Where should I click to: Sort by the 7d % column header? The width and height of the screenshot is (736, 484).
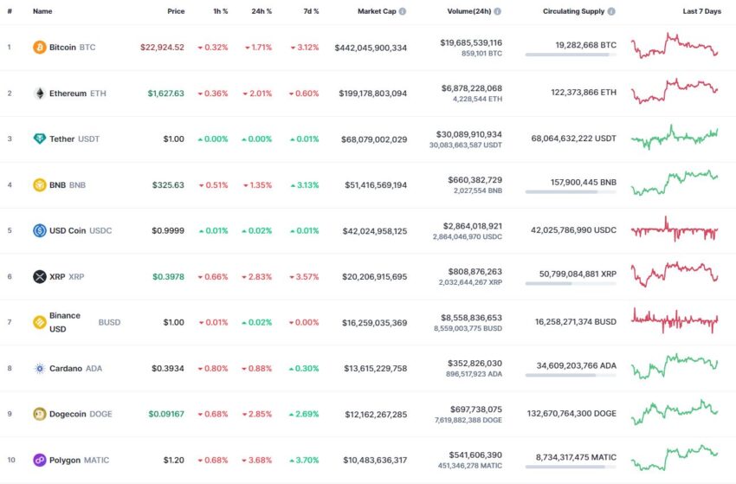[x=311, y=11]
